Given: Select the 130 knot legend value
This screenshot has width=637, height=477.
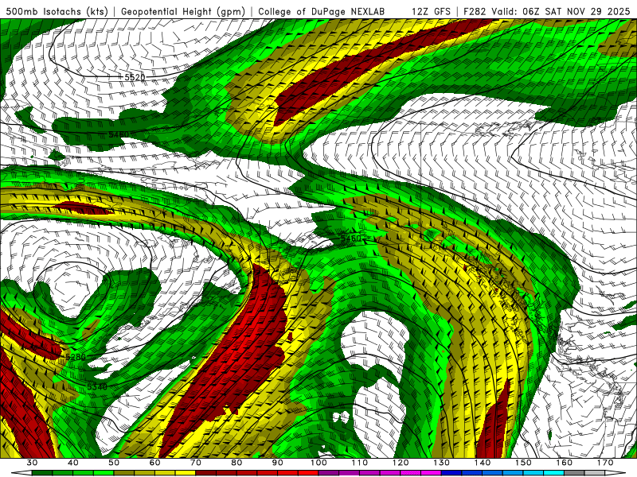Looking at the screenshot, I should [442, 463].
